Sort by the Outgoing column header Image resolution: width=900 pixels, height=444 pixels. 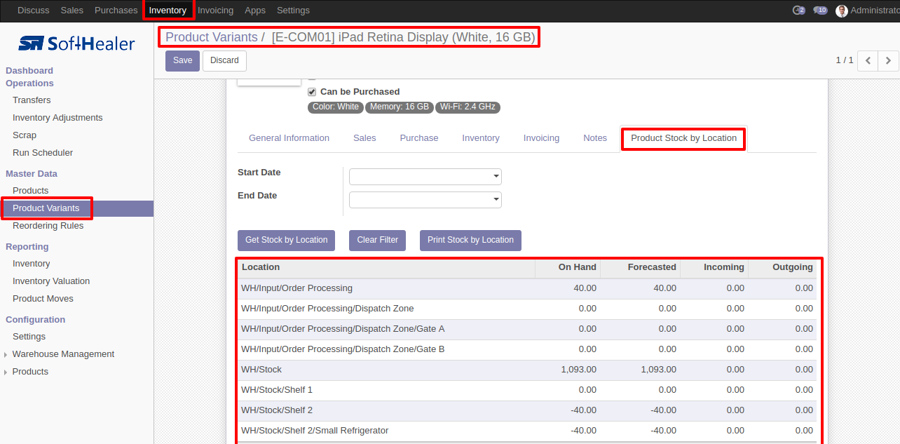pyautogui.click(x=782, y=267)
